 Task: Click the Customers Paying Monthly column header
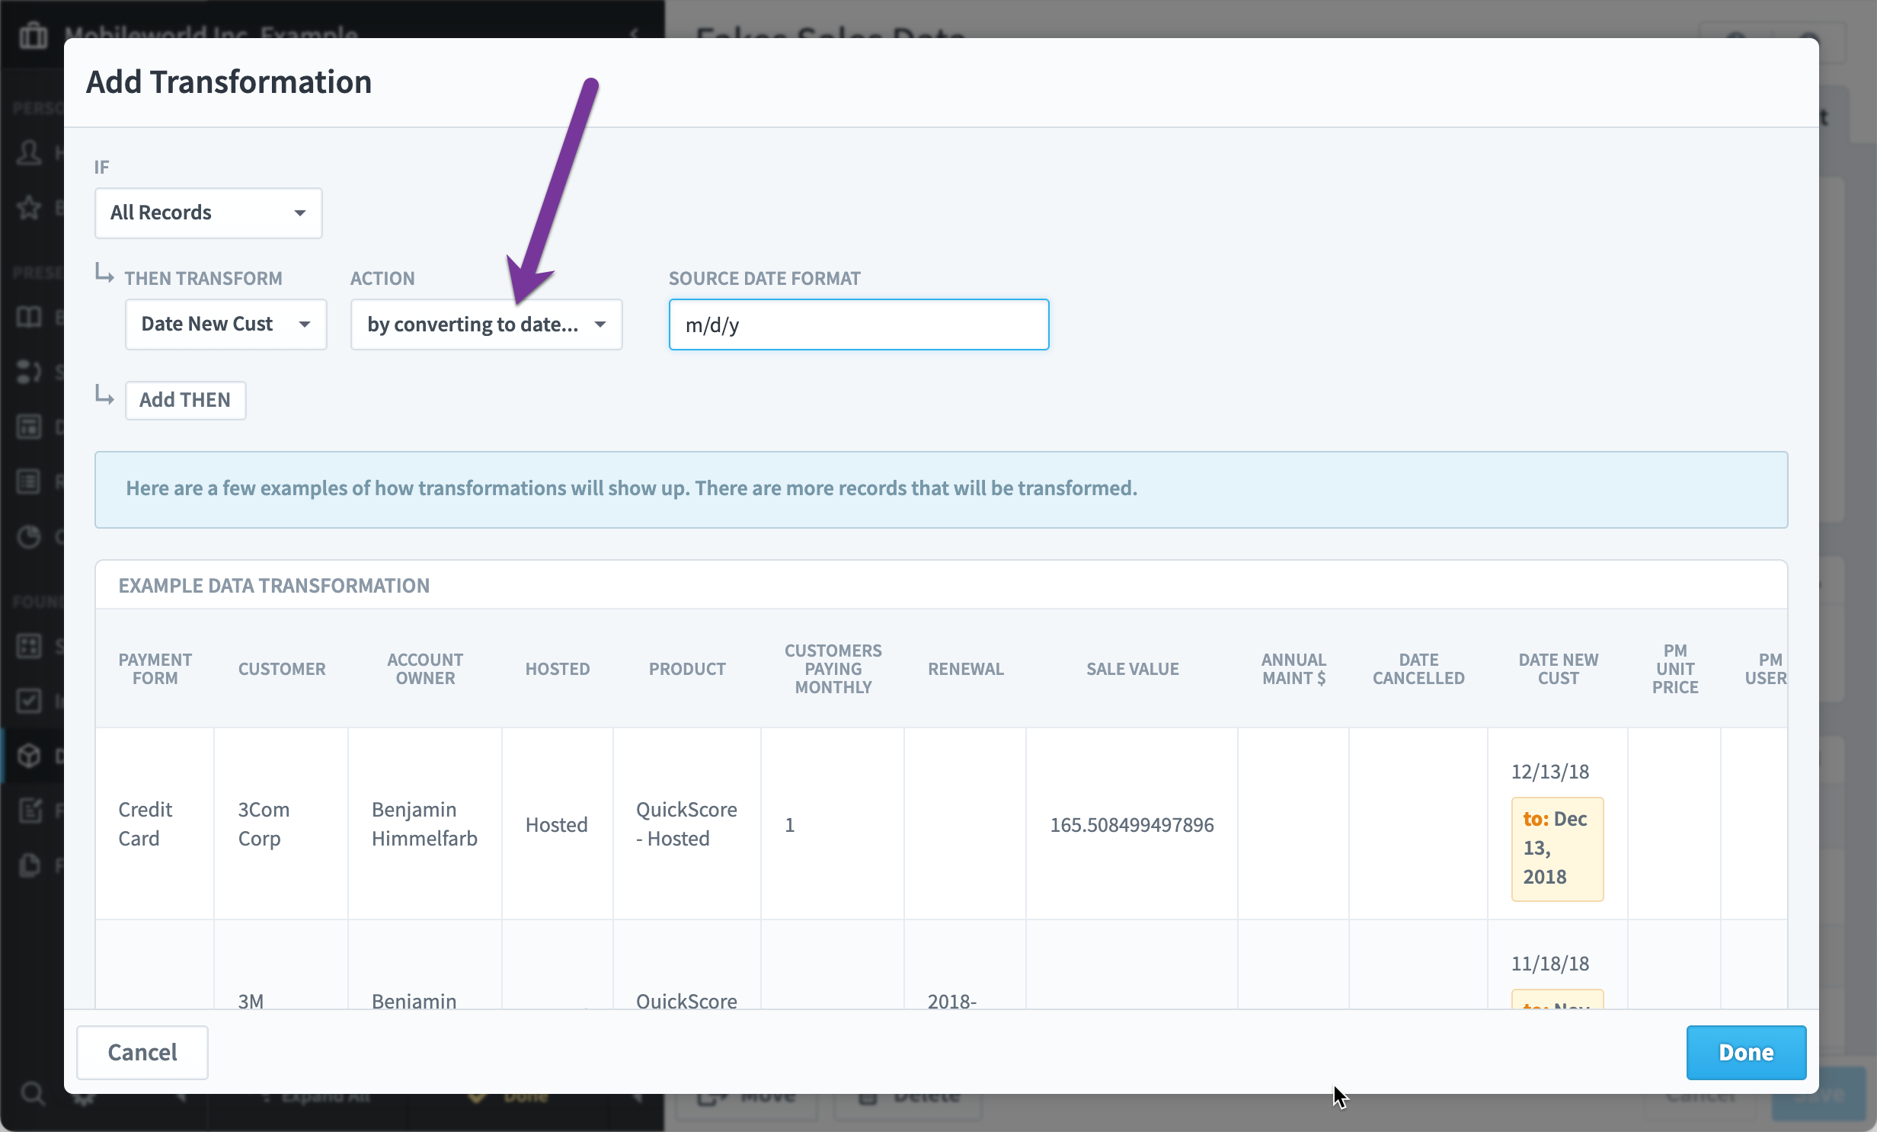click(833, 669)
